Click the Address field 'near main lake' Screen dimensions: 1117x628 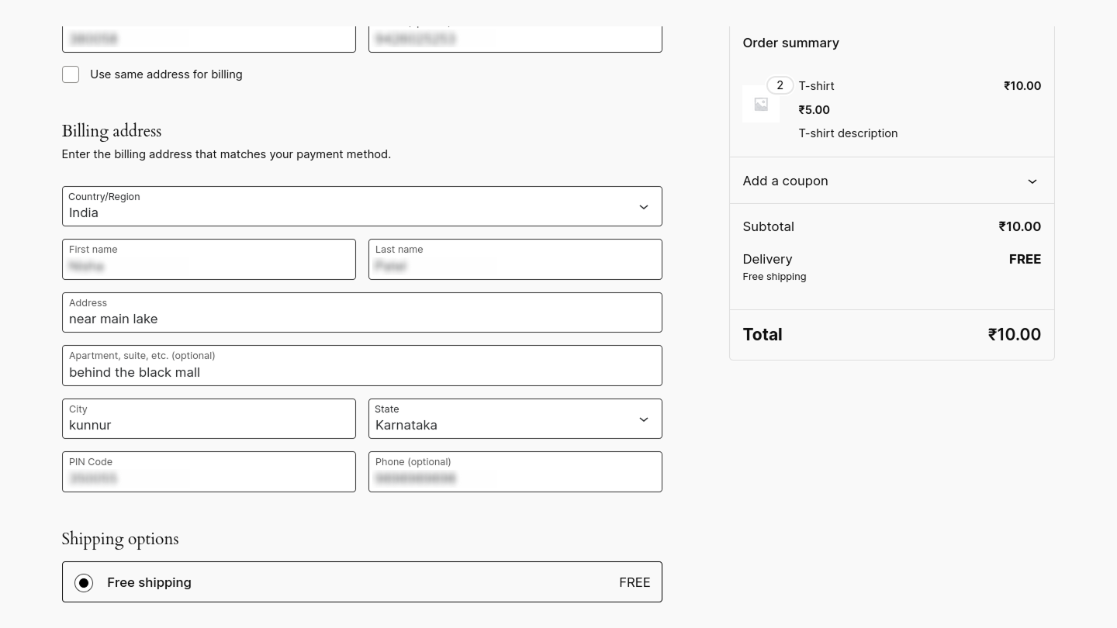(362, 312)
